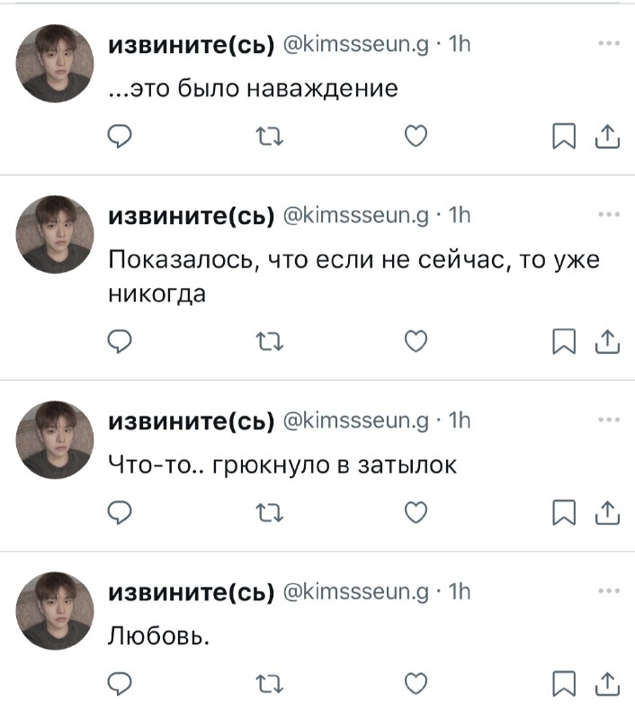Open the @kimssseun.g handle on the "Любовь." tweet
This screenshot has height=720, width=635.
coord(356,591)
